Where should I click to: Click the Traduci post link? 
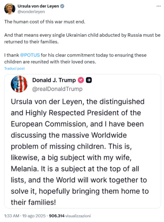14,69
